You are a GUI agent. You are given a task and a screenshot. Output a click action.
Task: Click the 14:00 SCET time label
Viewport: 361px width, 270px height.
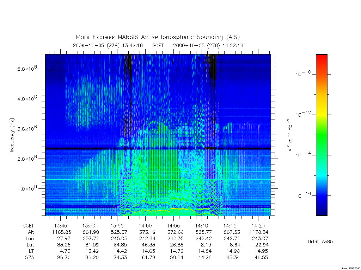145,226
